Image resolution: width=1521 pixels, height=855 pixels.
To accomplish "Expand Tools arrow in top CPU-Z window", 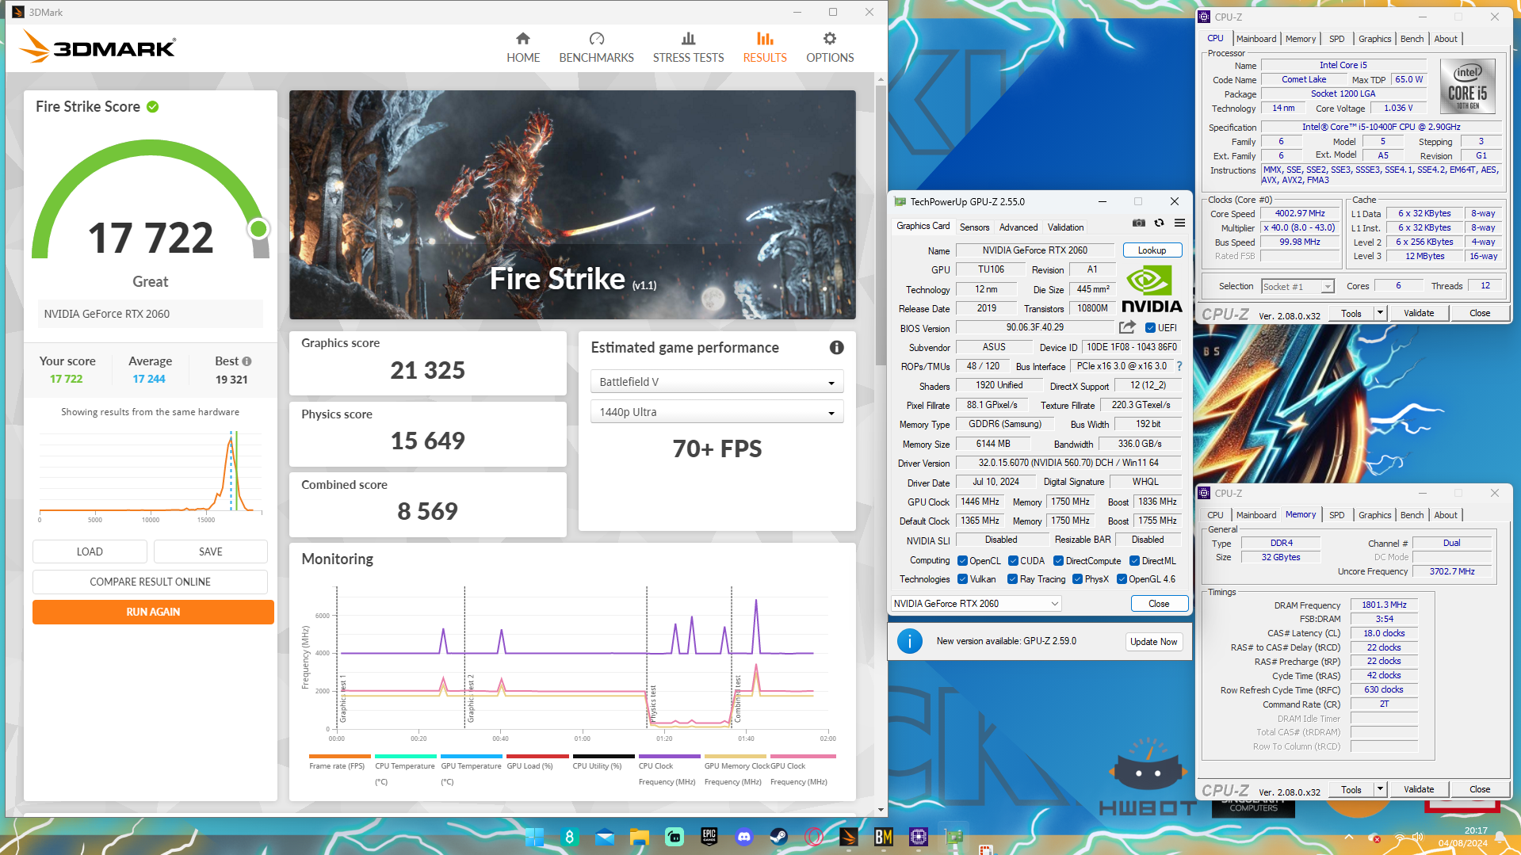I will coord(1380,313).
